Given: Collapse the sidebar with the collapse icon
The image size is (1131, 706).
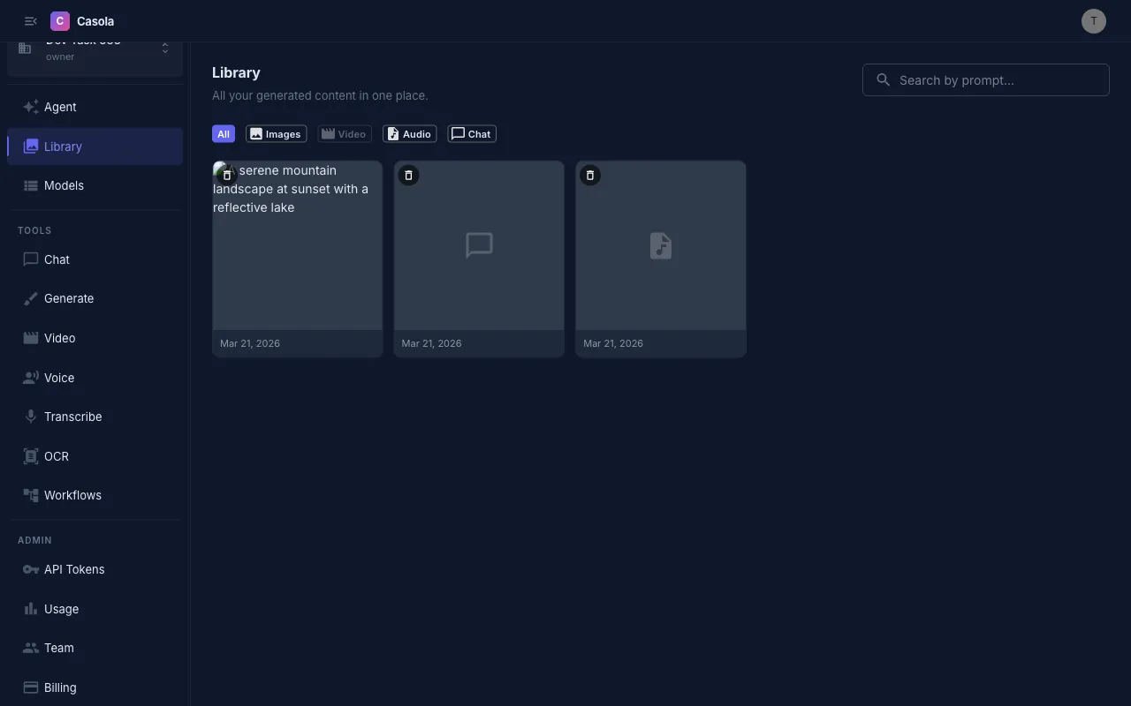Looking at the screenshot, I should 30,20.
